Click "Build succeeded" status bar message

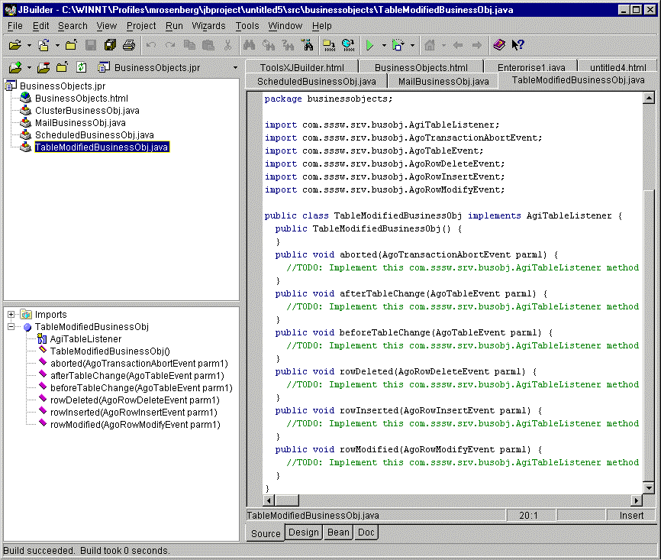click(38, 551)
